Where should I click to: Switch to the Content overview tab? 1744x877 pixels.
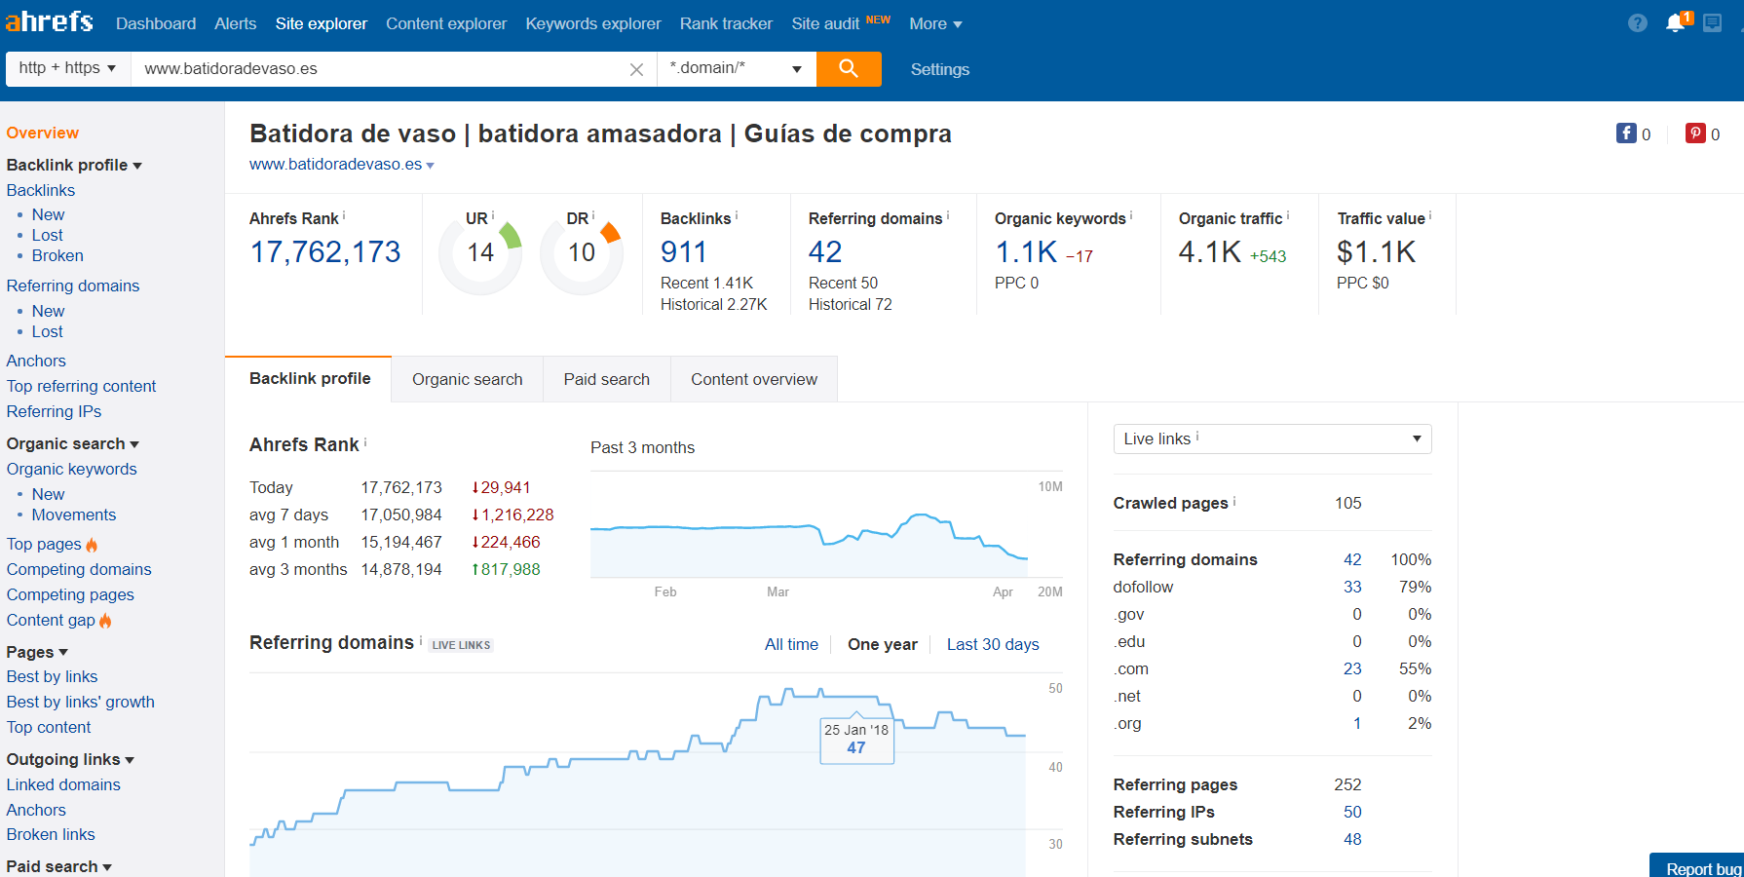[754, 379]
